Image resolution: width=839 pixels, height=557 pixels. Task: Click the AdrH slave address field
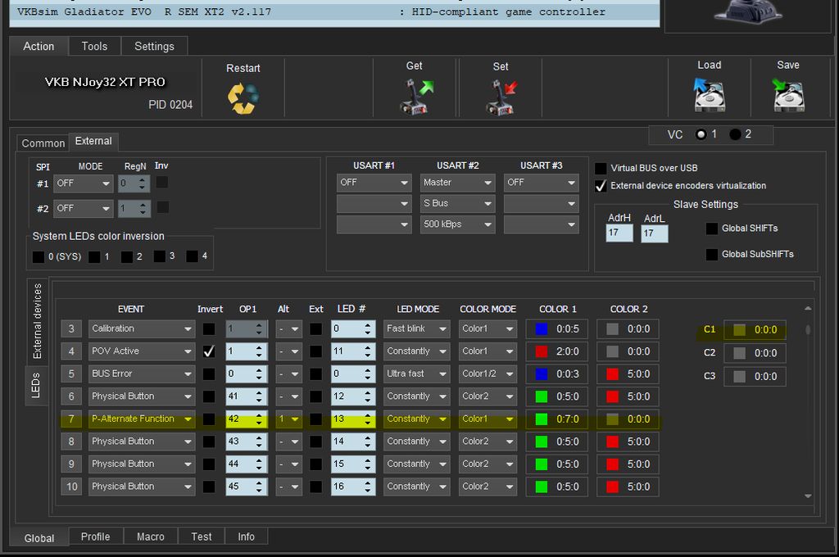(x=619, y=233)
